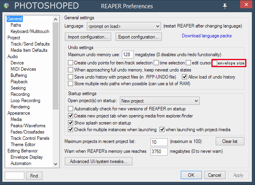Viewport: 255px width, 185px height.
Task: Click the sidebar scroll down arrow
Action: 55,164
